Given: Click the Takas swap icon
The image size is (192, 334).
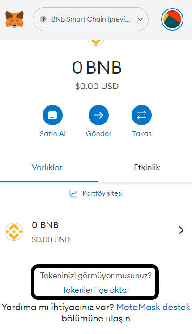Looking at the screenshot, I should (142, 115).
